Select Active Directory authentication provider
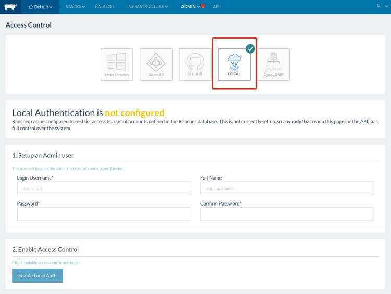The width and height of the screenshot is (391, 294). point(117,65)
